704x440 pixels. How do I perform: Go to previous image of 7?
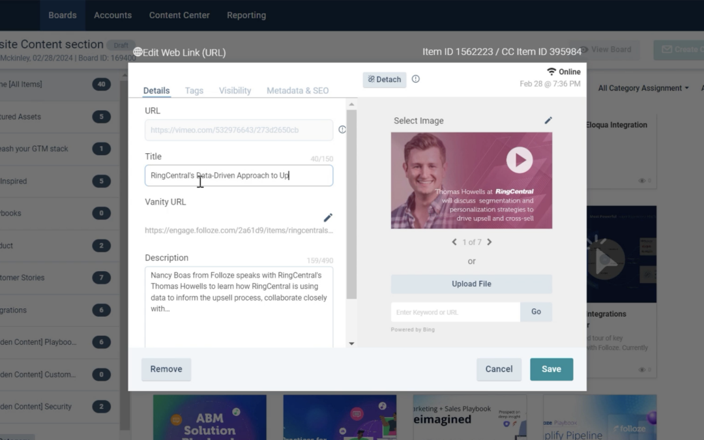[454, 242]
